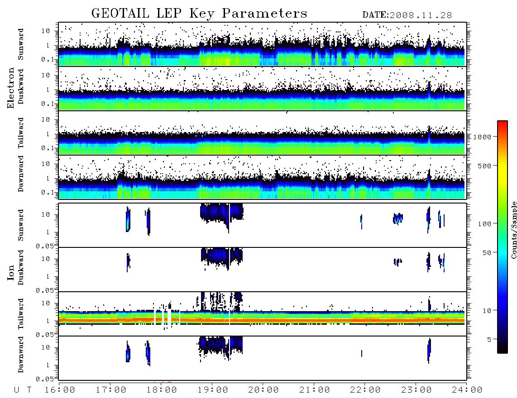Click the 19:00 time tick label
Image resolution: width=517 pixels, height=398 pixels.
pyautogui.click(x=213, y=390)
